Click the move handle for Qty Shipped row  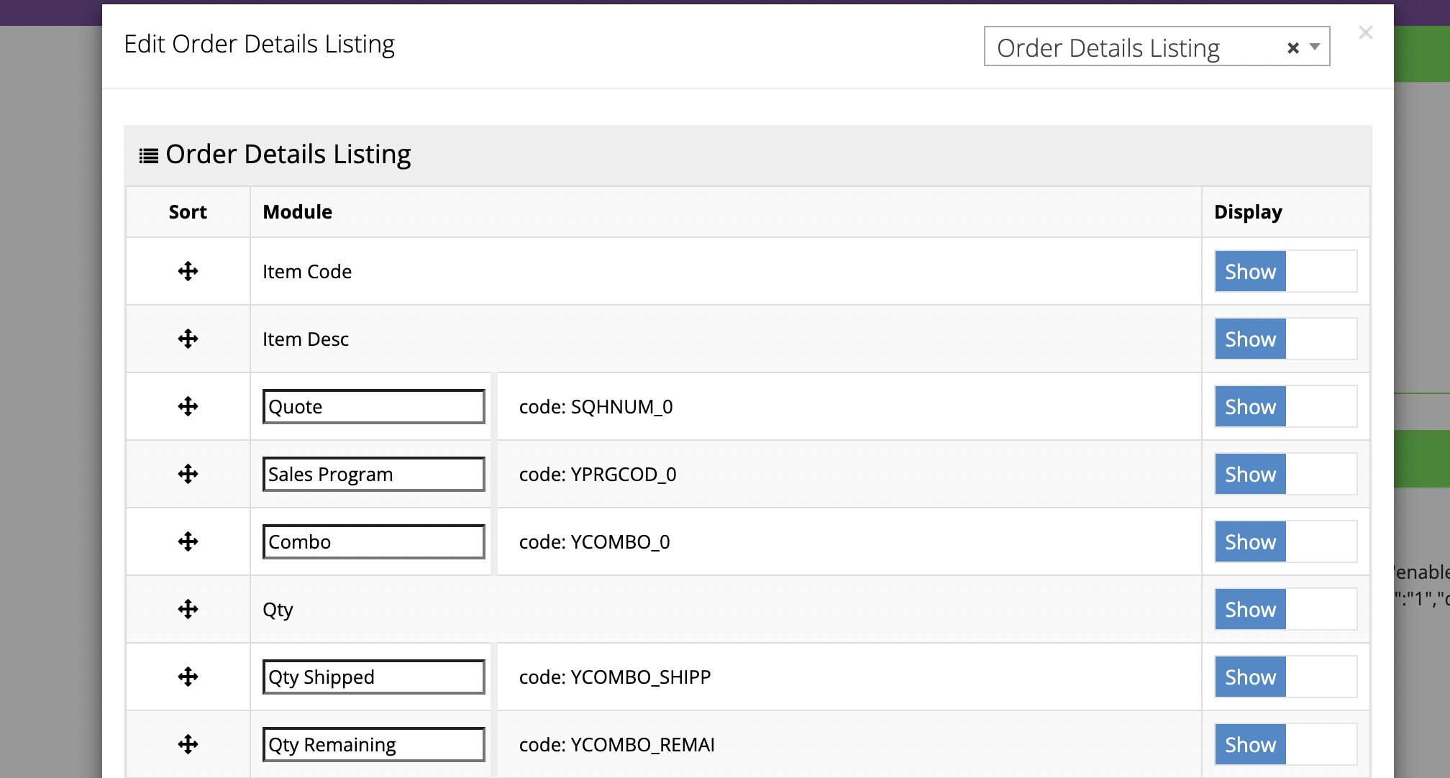point(188,677)
